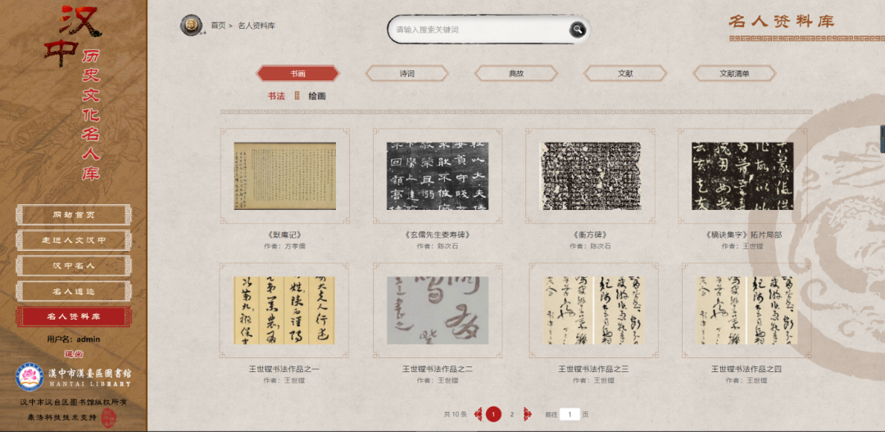Click the 《稿诀集字》拓片局部 title text
This screenshot has width=885, height=432.
pyautogui.click(x=742, y=235)
